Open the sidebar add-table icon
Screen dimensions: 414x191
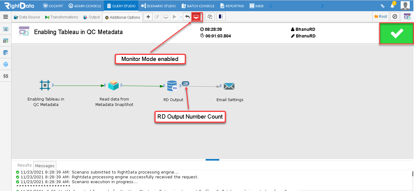[x=6, y=41]
